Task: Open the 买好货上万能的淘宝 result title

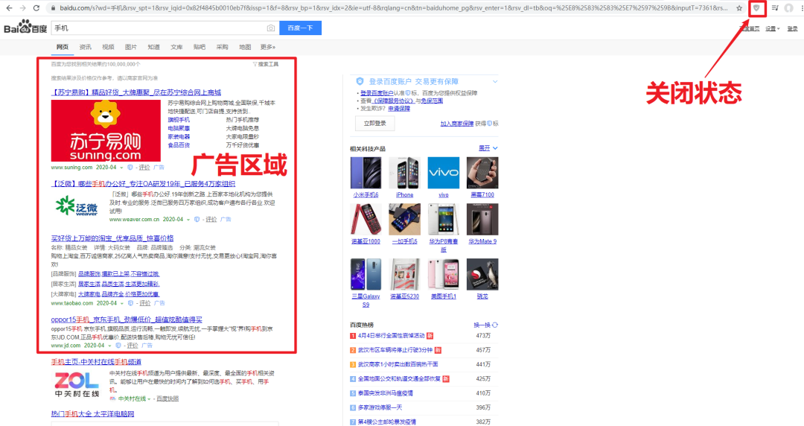Action: pyautogui.click(x=112, y=238)
